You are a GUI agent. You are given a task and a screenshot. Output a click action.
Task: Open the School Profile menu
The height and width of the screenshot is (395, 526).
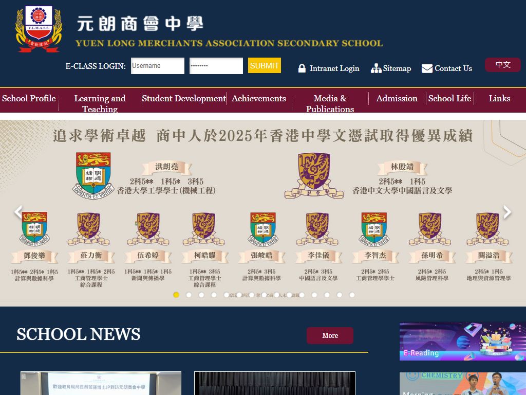coord(29,98)
